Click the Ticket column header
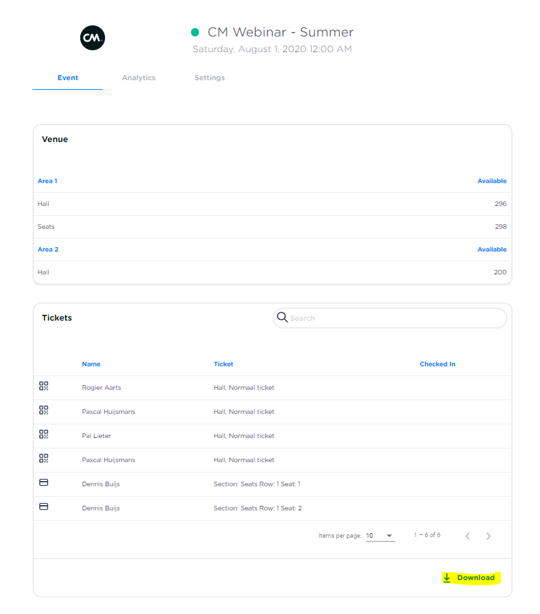The width and height of the screenshot is (540, 614). (x=223, y=364)
